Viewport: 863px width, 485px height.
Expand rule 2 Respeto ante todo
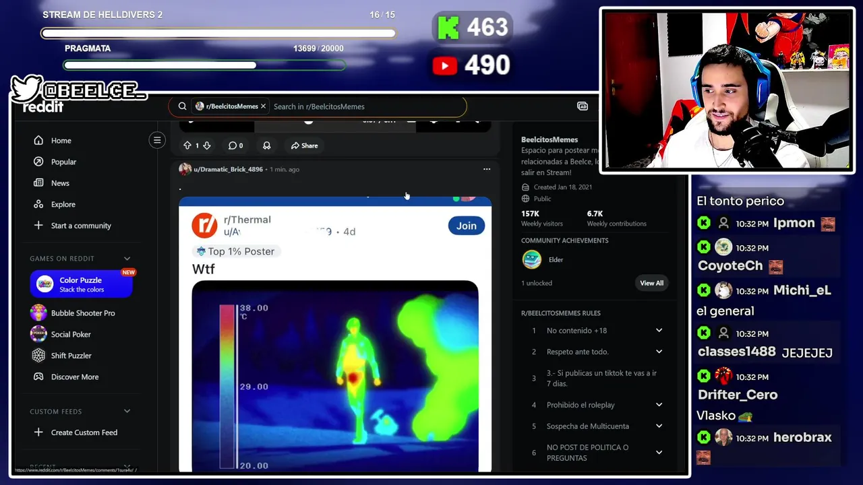click(x=659, y=352)
